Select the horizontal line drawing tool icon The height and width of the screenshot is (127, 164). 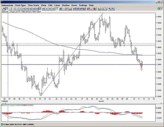coord(81,9)
